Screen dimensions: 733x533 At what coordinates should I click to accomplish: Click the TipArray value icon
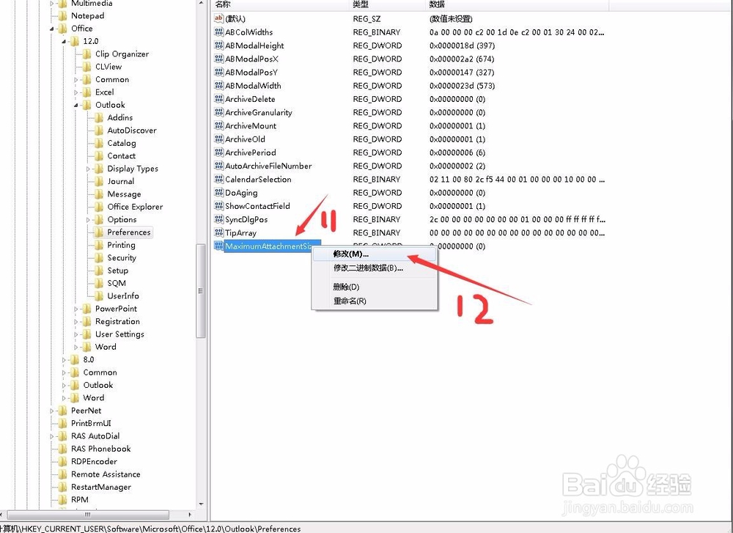point(218,232)
